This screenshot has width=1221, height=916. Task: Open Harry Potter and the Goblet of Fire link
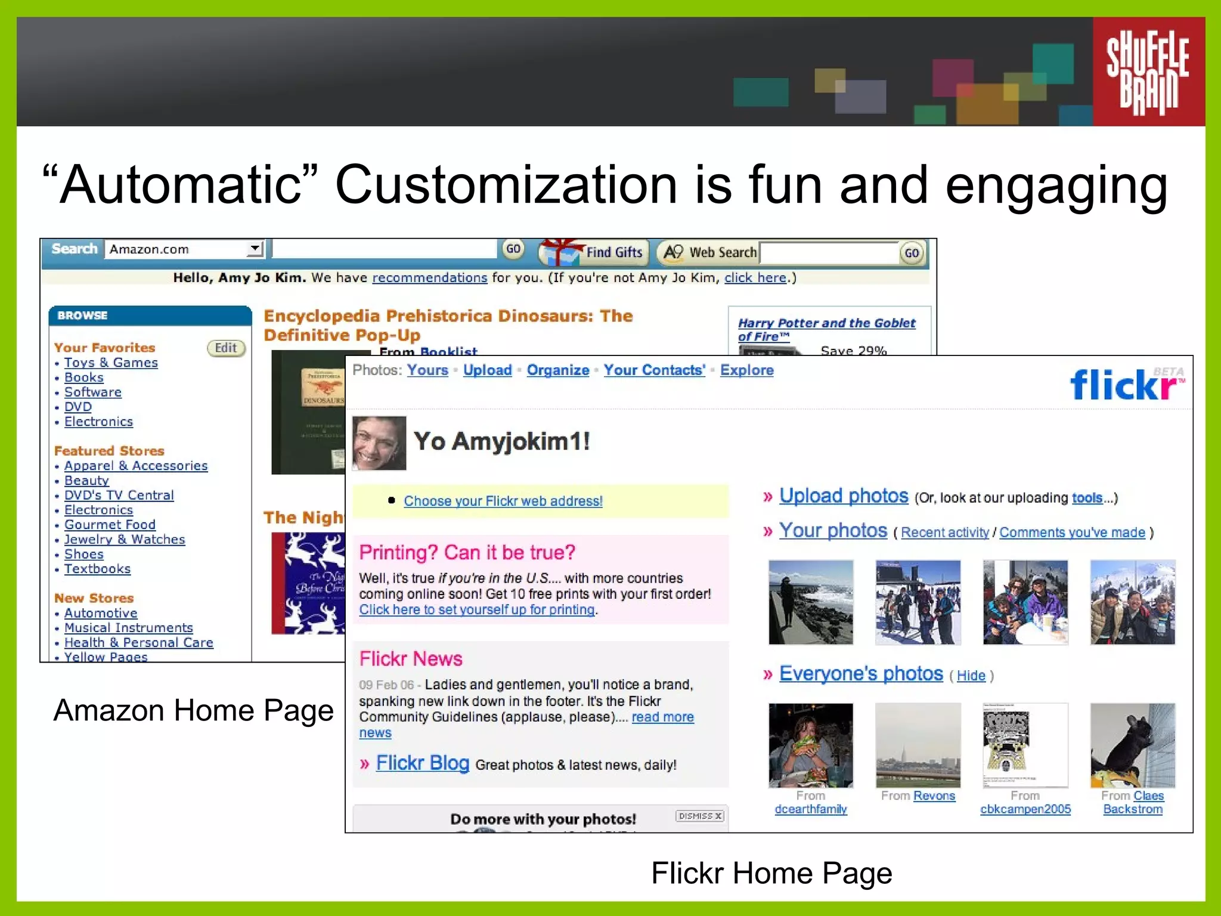point(826,330)
